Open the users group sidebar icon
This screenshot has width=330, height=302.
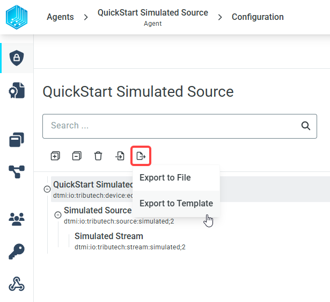pyautogui.click(x=17, y=219)
